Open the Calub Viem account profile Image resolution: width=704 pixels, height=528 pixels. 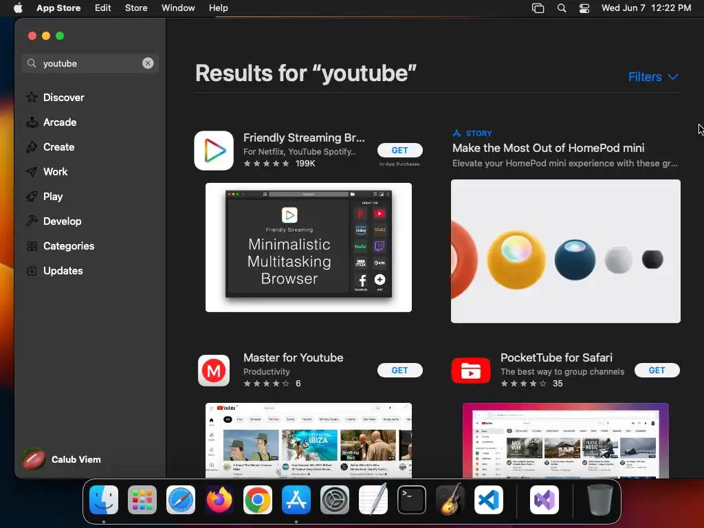click(x=62, y=459)
